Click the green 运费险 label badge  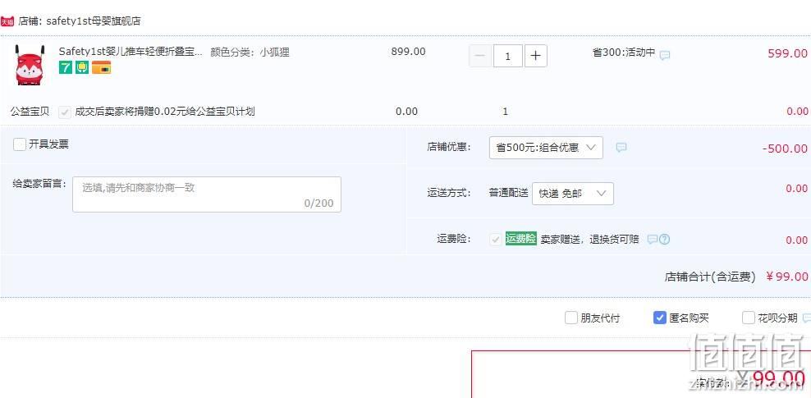click(521, 239)
